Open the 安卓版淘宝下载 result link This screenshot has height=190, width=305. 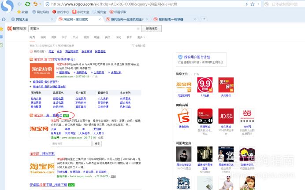[x=48, y=185]
